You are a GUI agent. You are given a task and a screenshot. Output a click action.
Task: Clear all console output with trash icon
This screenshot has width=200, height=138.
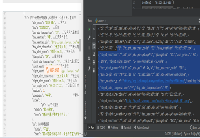94,70
